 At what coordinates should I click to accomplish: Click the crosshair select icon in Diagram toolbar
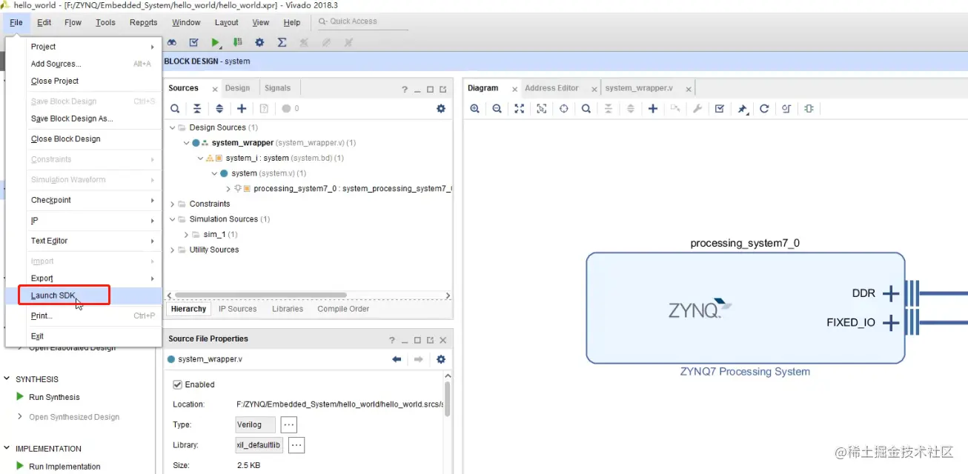click(x=564, y=109)
